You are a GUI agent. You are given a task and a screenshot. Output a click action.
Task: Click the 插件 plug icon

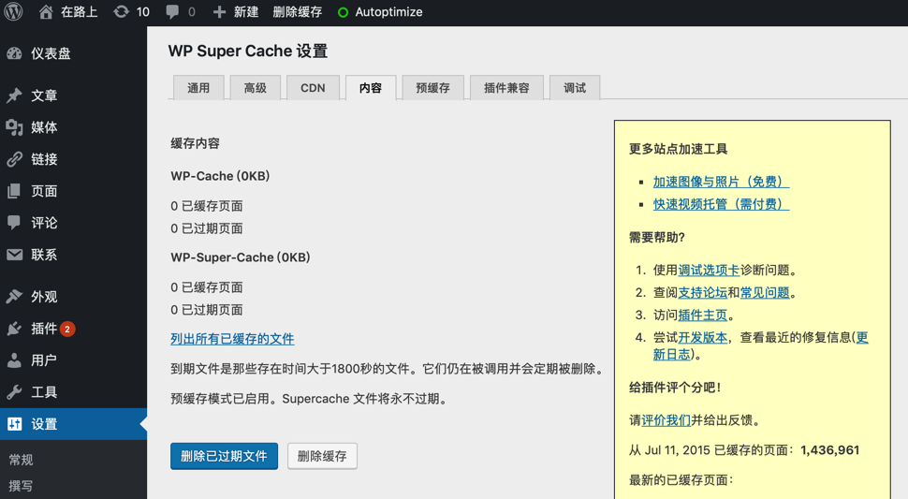(14, 329)
